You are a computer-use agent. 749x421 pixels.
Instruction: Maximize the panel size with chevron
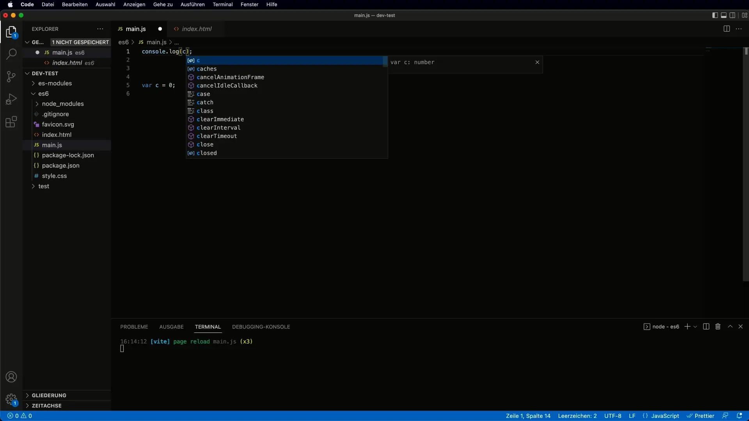tap(730, 327)
